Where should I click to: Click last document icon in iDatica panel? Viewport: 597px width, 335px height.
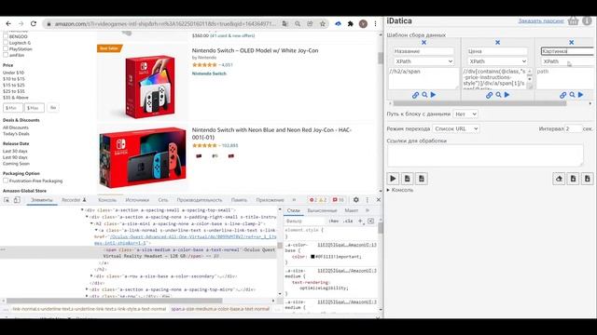pyautogui.click(x=587, y=179)
